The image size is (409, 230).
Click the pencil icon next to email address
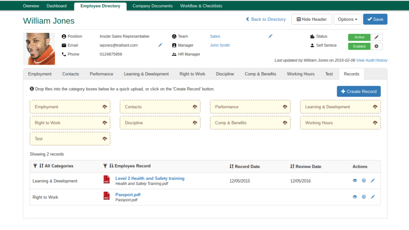(160, 45)
